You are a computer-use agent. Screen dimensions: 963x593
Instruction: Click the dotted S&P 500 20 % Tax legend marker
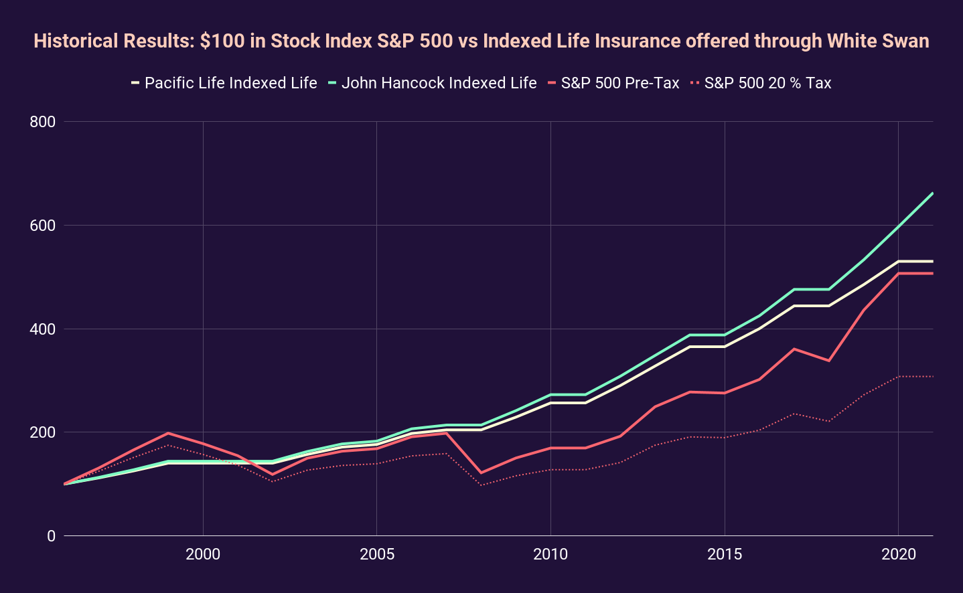[x=695, y=83]
